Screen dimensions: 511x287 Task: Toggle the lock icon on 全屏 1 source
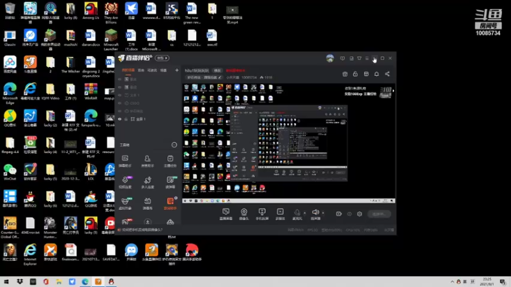pyautogui.click(x=126, y=119)
